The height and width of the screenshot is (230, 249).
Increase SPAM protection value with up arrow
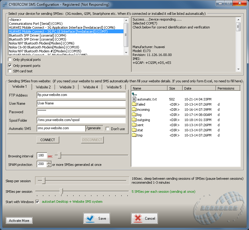(x=49, y=163)
